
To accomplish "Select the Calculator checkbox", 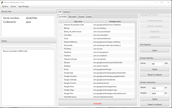I will 61,35.
